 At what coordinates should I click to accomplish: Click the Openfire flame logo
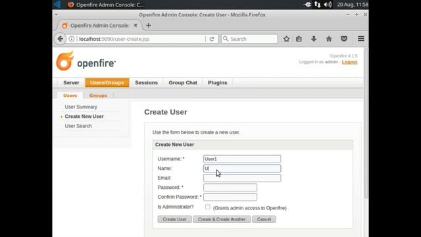click(64, 61)
